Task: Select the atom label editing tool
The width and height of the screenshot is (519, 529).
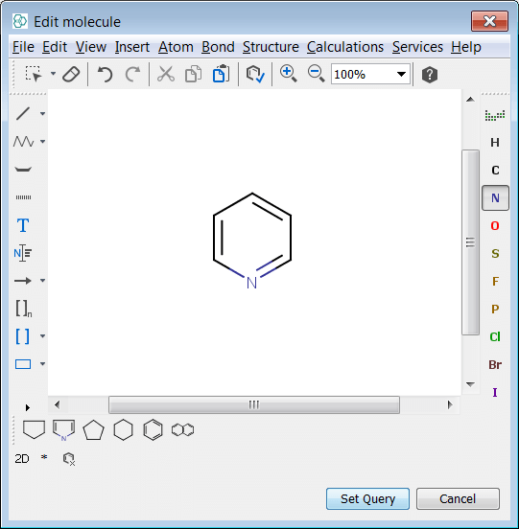Action: click(23, 253)
